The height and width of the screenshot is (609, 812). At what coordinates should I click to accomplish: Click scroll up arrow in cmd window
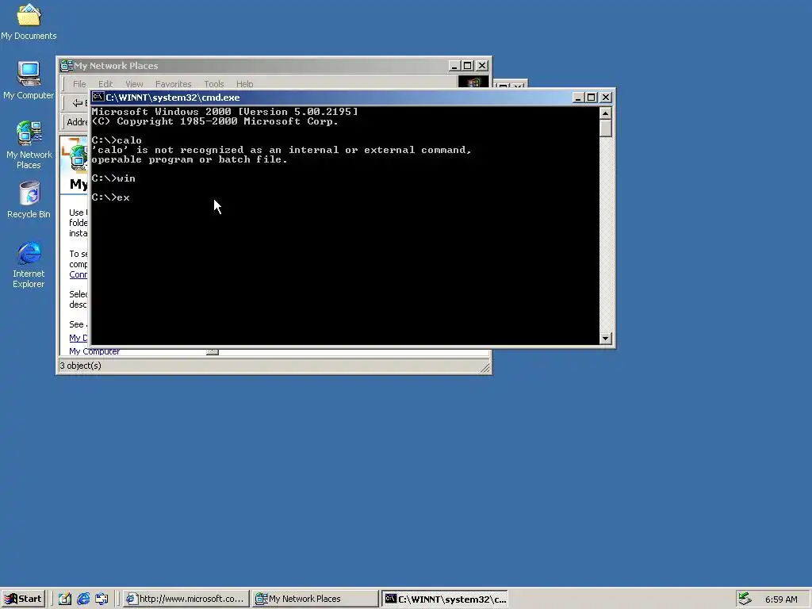[605, 113]
